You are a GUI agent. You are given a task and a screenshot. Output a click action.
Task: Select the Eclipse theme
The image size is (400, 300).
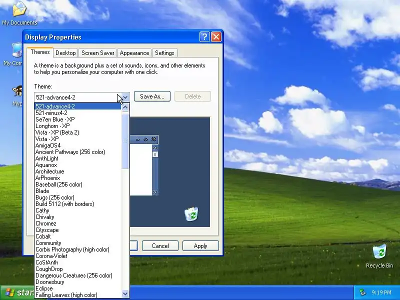click(78, 288)
